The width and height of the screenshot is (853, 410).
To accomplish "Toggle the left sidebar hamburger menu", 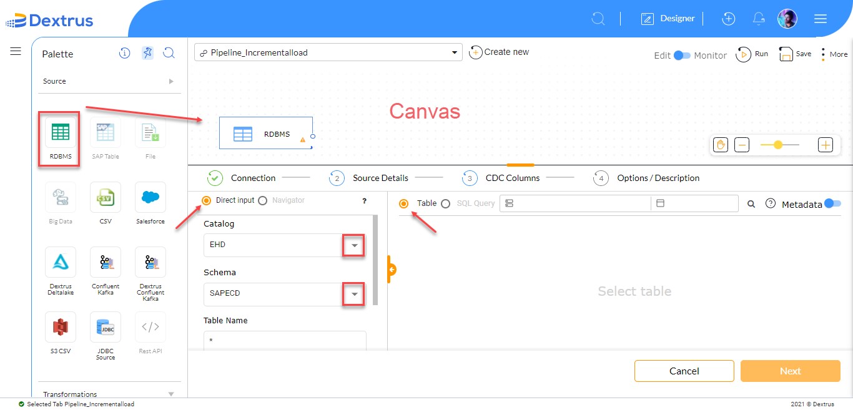I will pos(16,51).
